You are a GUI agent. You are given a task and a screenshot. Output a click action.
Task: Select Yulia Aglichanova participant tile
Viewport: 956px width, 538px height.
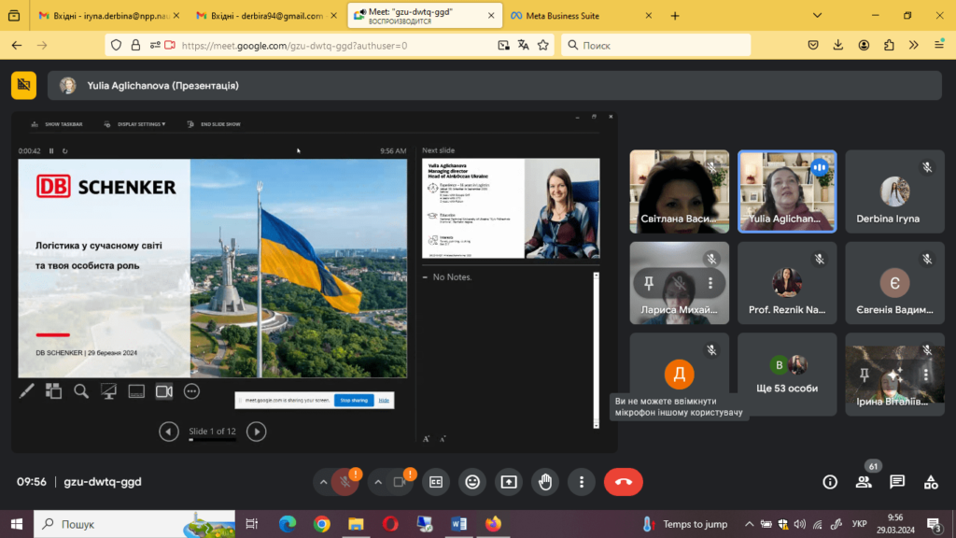787,191
